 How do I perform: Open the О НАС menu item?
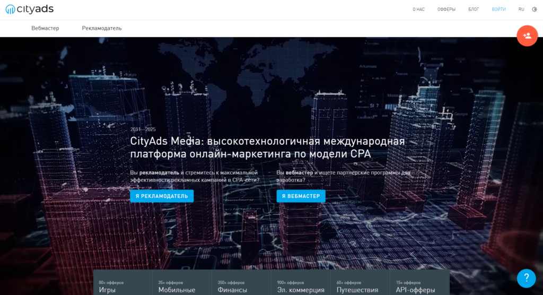point(418,10)
